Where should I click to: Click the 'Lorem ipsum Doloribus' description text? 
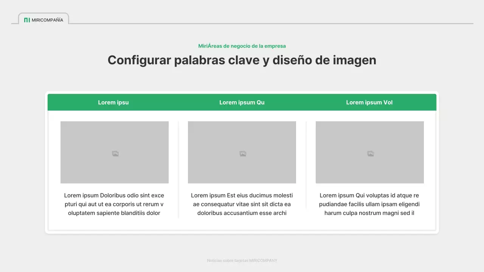115,204
